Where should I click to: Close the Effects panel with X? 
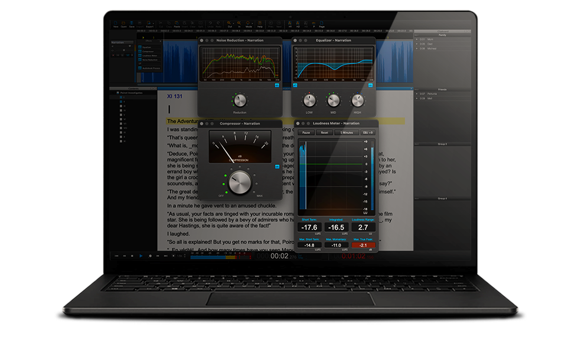[x=161, y=41]
